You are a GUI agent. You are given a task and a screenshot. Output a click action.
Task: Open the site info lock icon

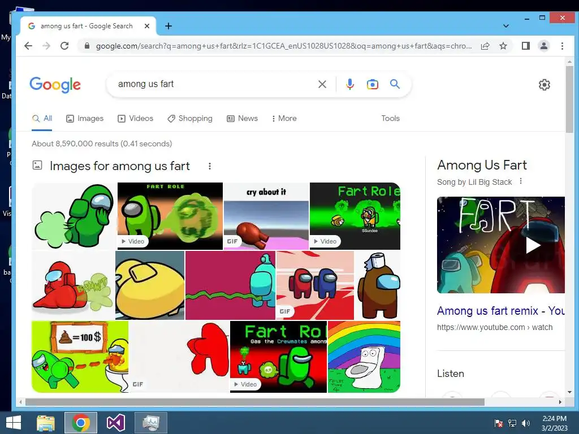coord(87,46)
